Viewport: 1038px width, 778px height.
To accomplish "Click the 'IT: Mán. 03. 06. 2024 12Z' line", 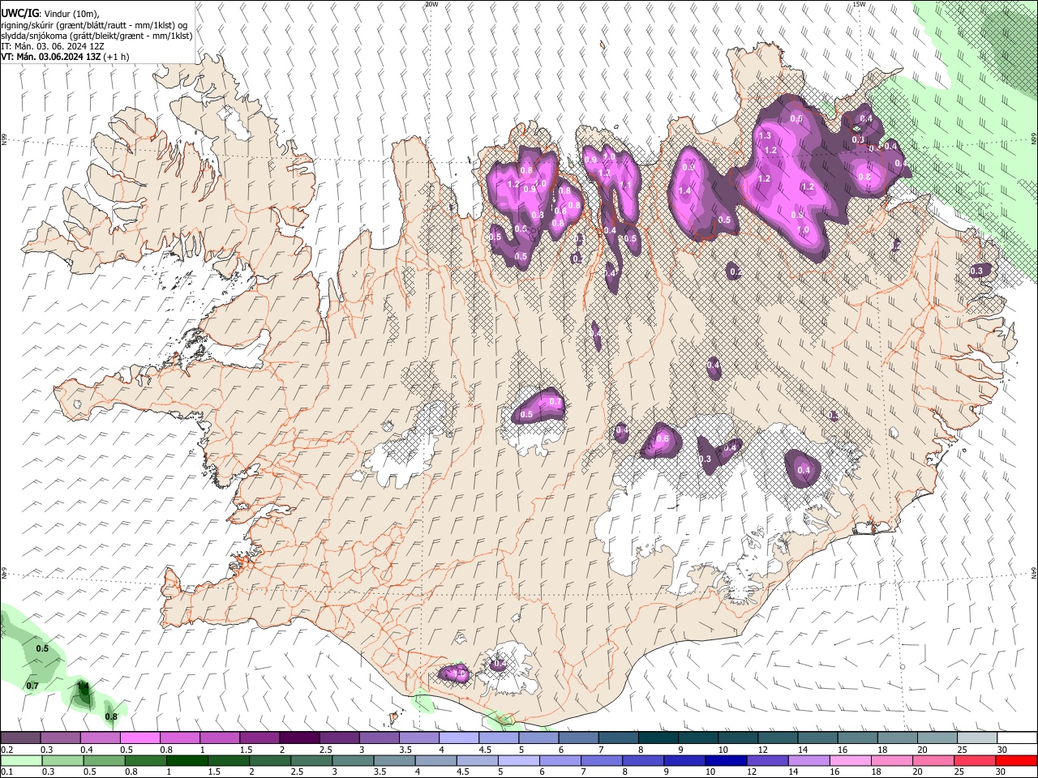I will pyautogui.click(x=52, y=46).
